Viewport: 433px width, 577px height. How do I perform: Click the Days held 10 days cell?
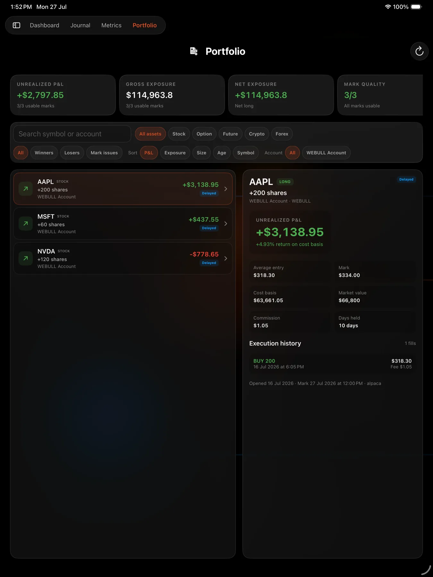[x=375, y=322]
